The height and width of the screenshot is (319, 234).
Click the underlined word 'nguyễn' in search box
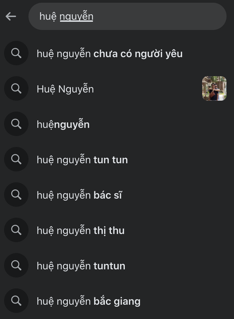pyautogui.click(x=77, y=17)
